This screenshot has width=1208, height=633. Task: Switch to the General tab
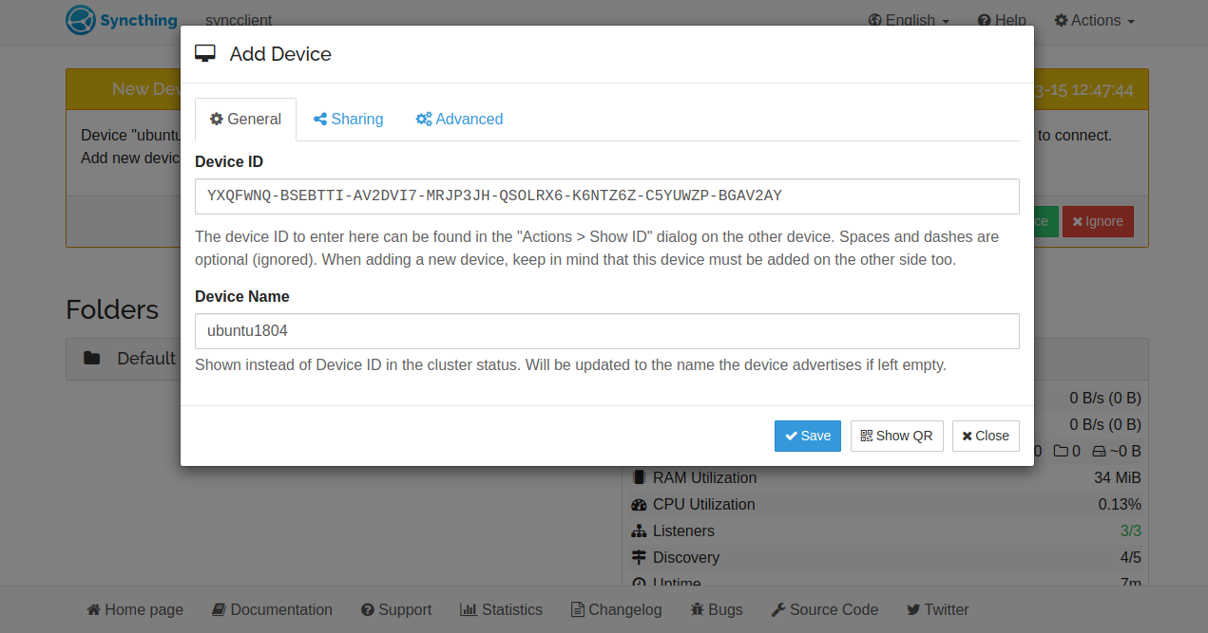pos(245,120)
